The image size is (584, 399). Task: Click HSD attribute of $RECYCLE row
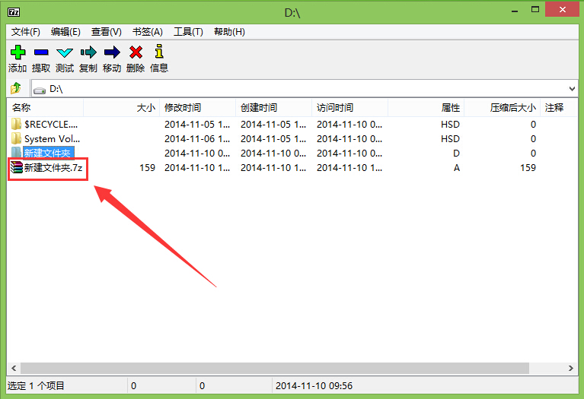pyautogui.click(x=450, y=124)
